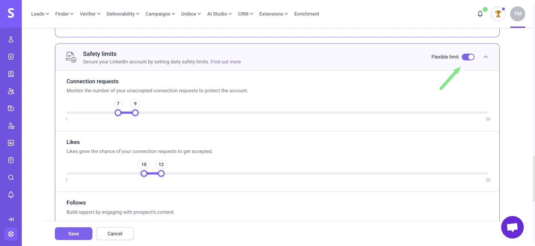Collapse the Safety limits section
The image size is (535, 246).
pos(486,57)
